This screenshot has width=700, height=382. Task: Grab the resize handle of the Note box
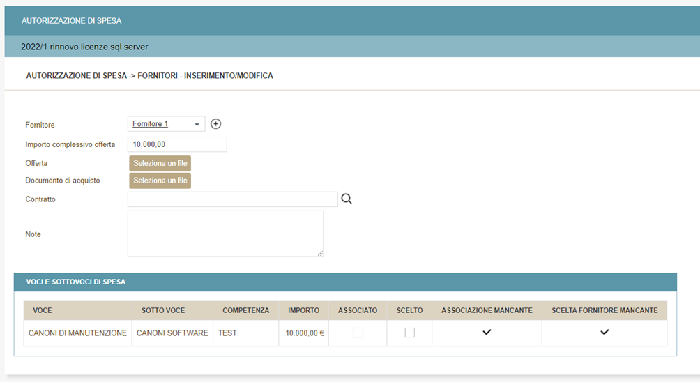coord(320,253)
